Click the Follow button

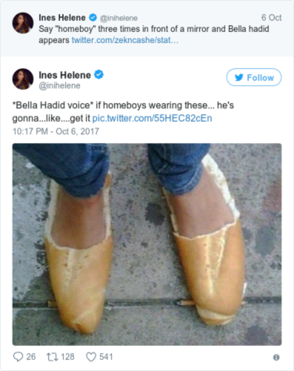click(254, 77)
